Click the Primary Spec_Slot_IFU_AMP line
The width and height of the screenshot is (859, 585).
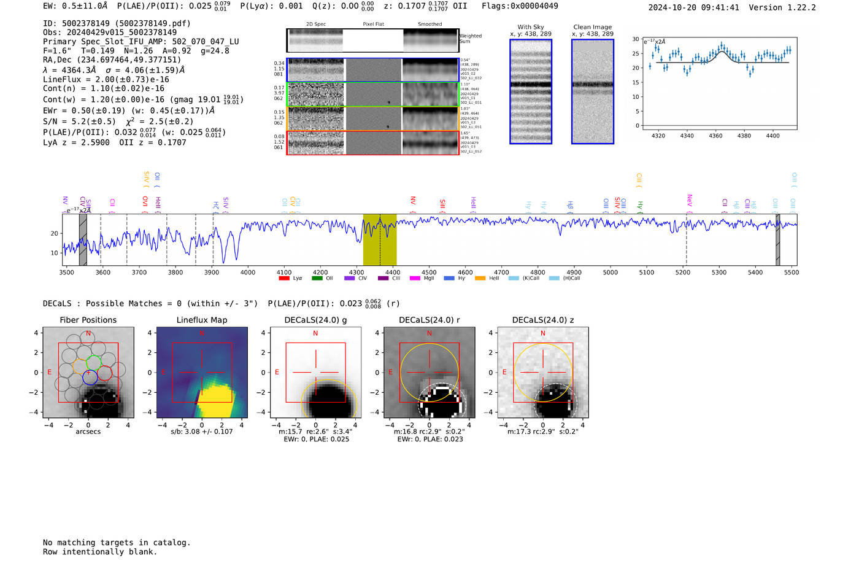pos(141,42)
